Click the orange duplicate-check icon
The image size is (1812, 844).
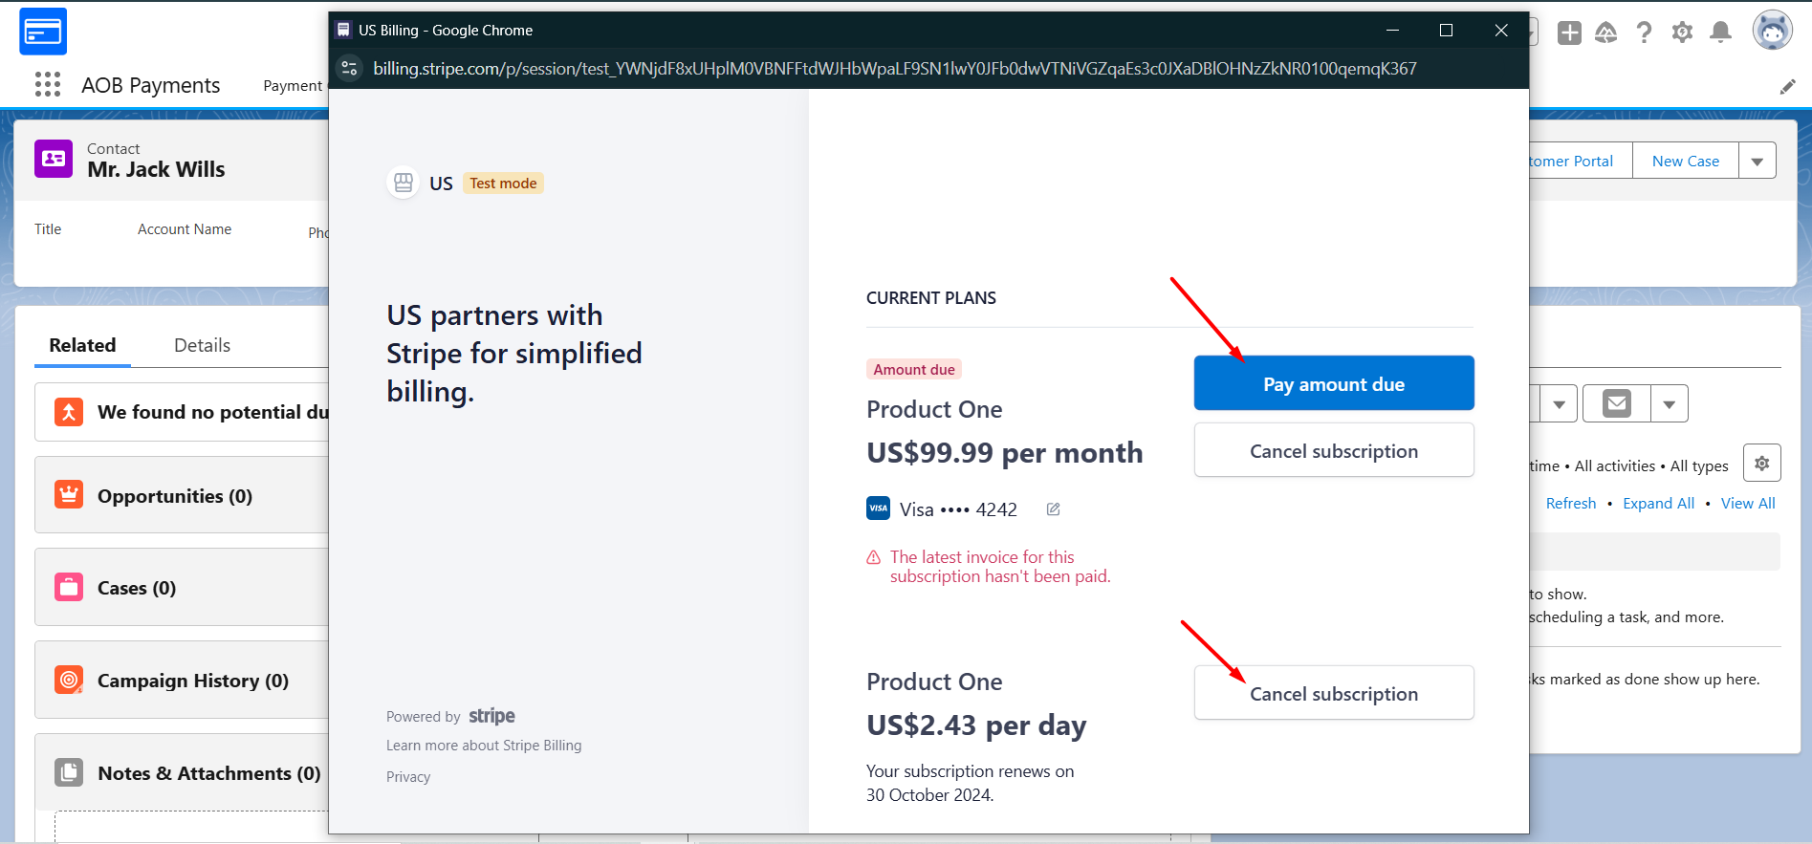69,412
